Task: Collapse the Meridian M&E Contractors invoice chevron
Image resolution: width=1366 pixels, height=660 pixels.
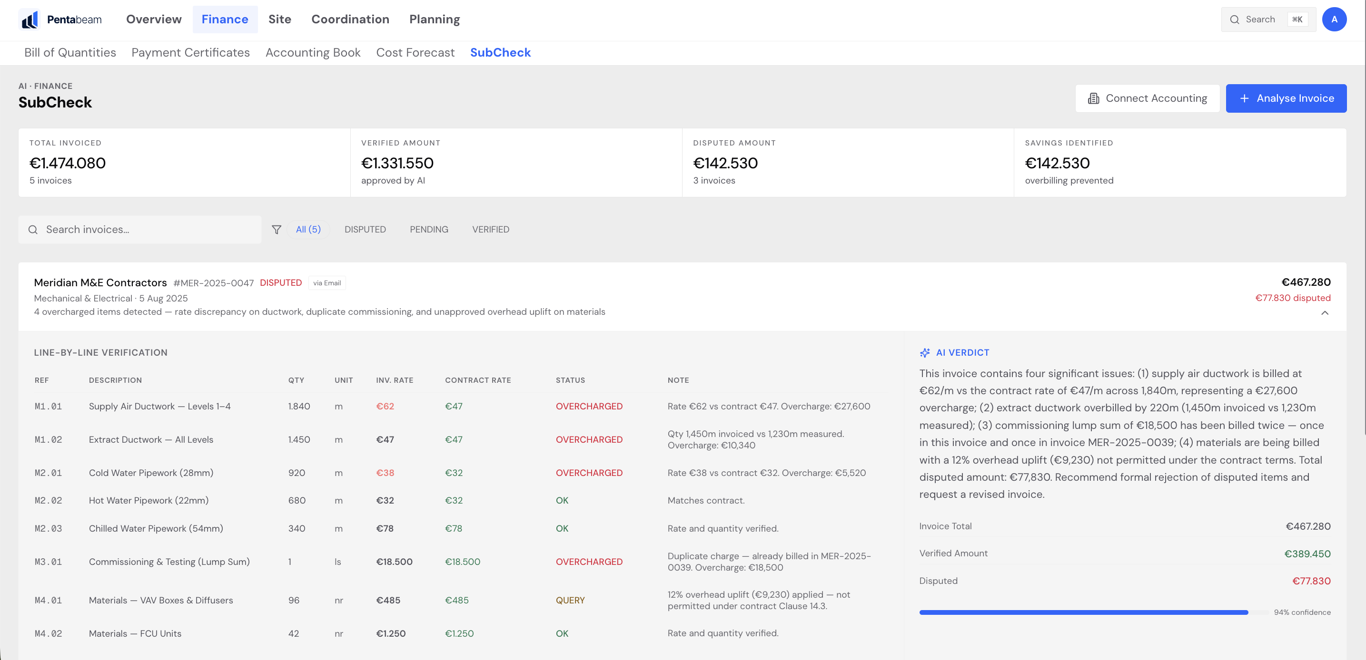Action: point(1325,313)
